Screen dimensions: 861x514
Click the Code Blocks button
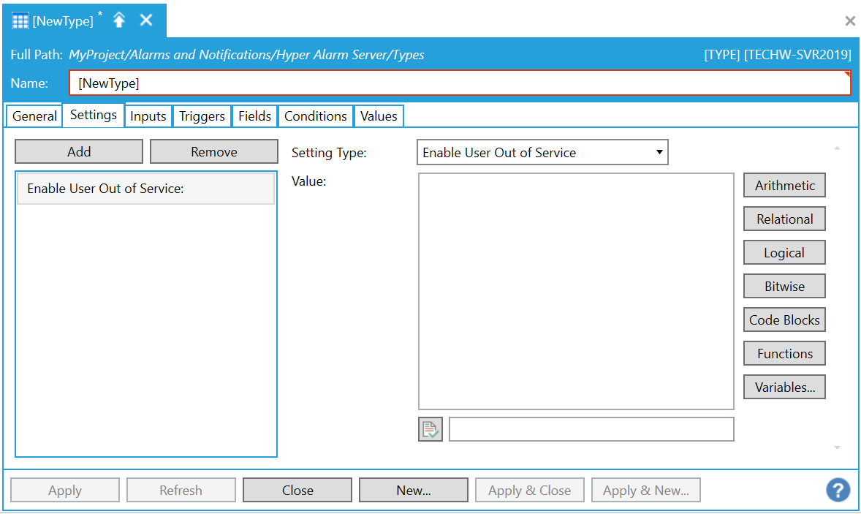point(785,320)
